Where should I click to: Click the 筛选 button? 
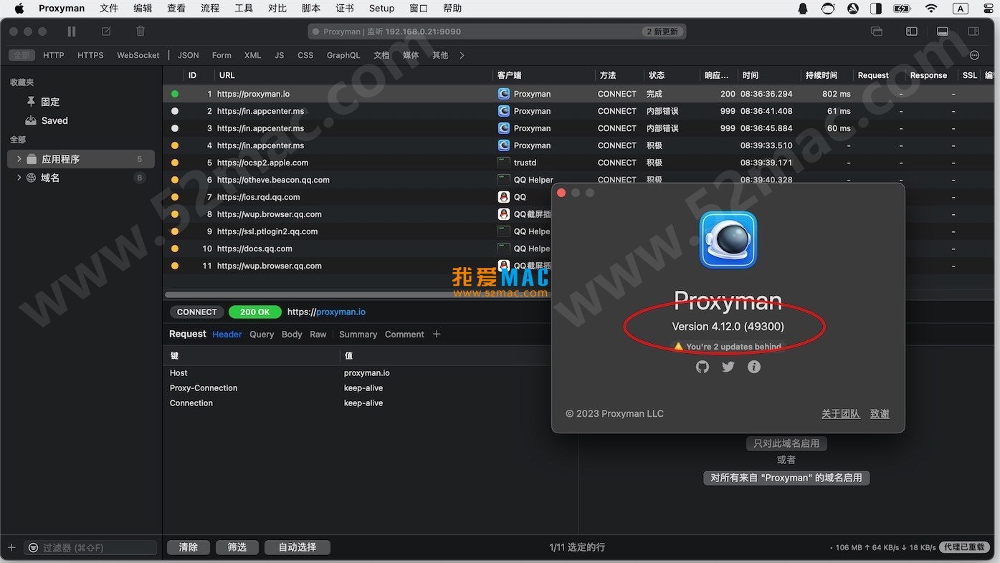click(237, 547)
